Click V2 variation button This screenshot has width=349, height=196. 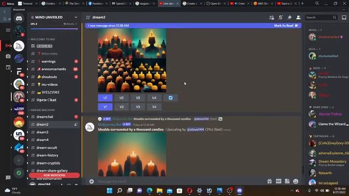(122, 107)
